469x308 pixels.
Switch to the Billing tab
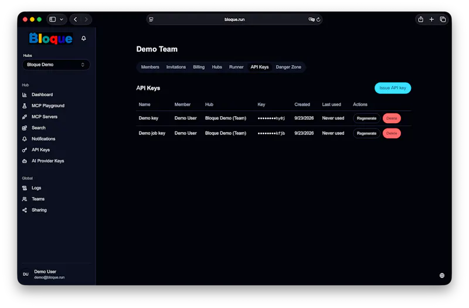point(199,67)
